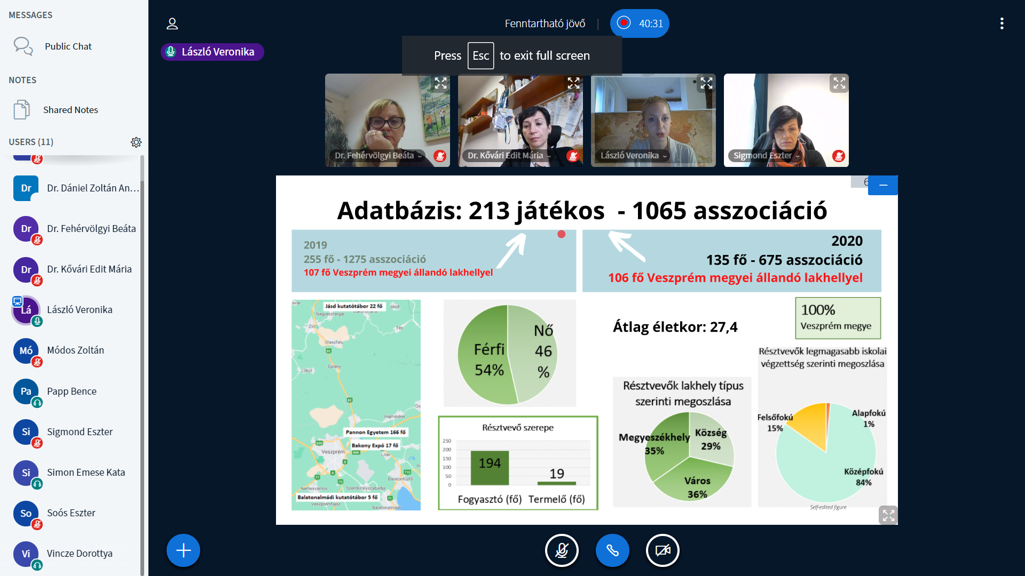Make Sigmond Eszter's webcam fullscreen
The image size is (1025, 576).
click(839, 83)
